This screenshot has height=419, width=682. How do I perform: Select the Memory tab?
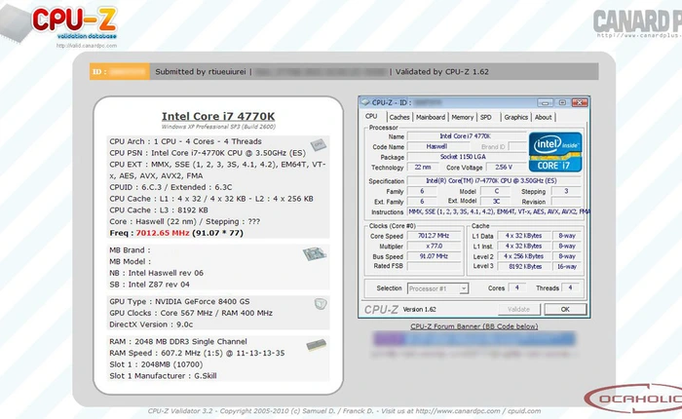tap(463, 117)
